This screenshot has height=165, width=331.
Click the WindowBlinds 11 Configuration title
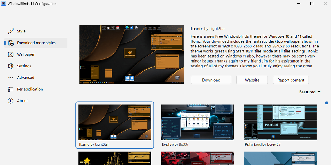point(32,4)
